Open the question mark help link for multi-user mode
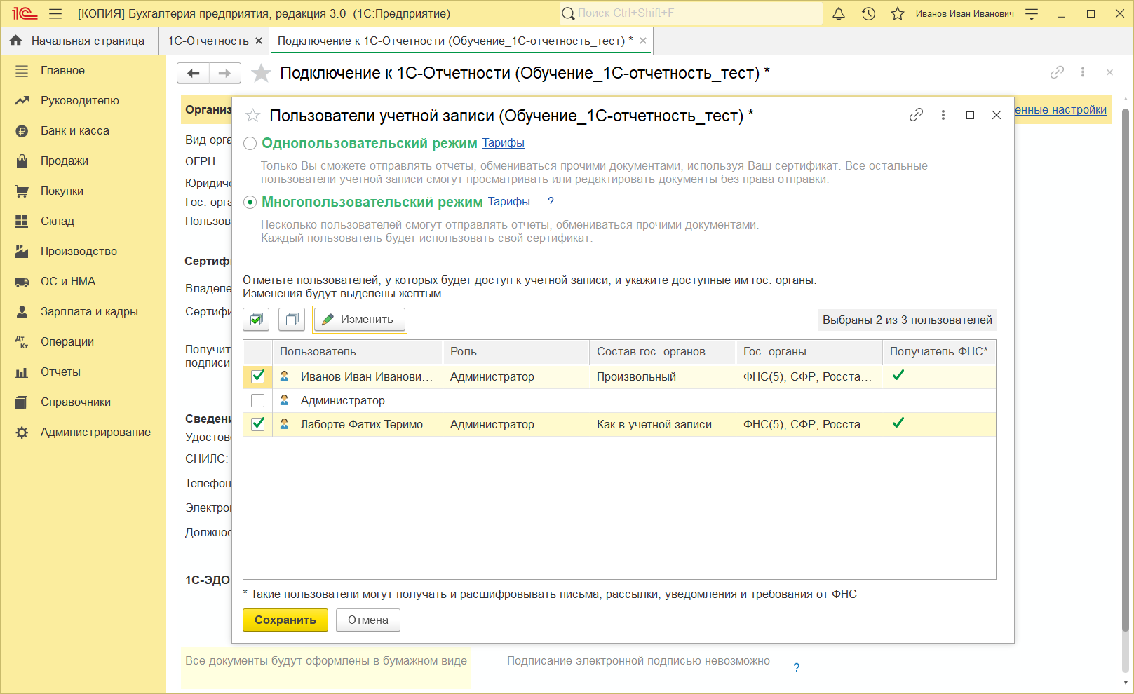Image resolution: width=1134 pixels, height=694 pixels. point(551,202)
